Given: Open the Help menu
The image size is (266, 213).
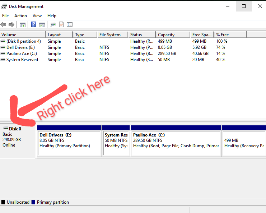Looking at the screenshot, I should (x=52, y=16).
